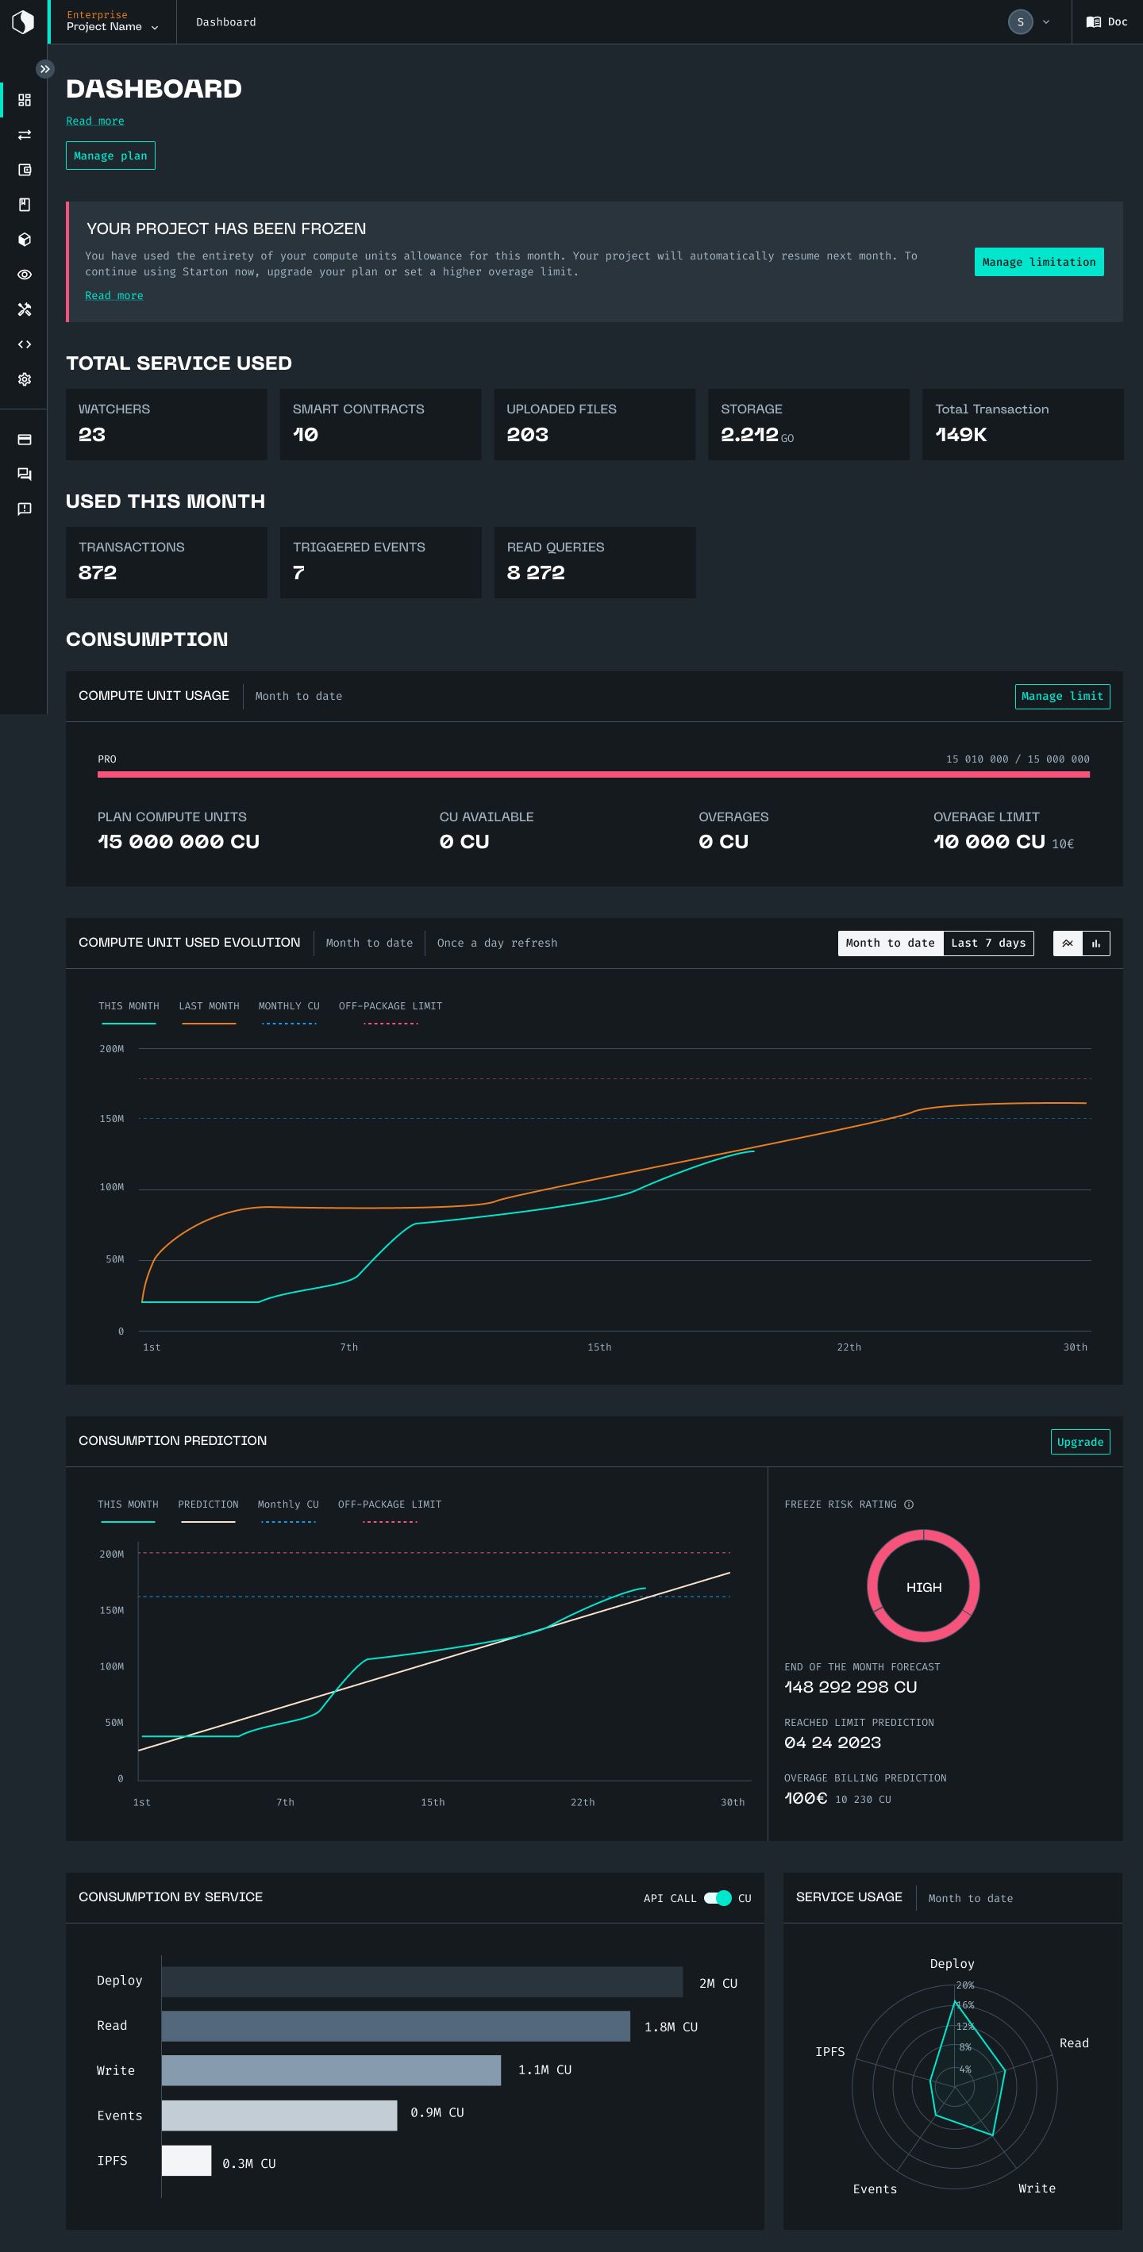Toggle PREDICTION series in prediction chart

208,1510
